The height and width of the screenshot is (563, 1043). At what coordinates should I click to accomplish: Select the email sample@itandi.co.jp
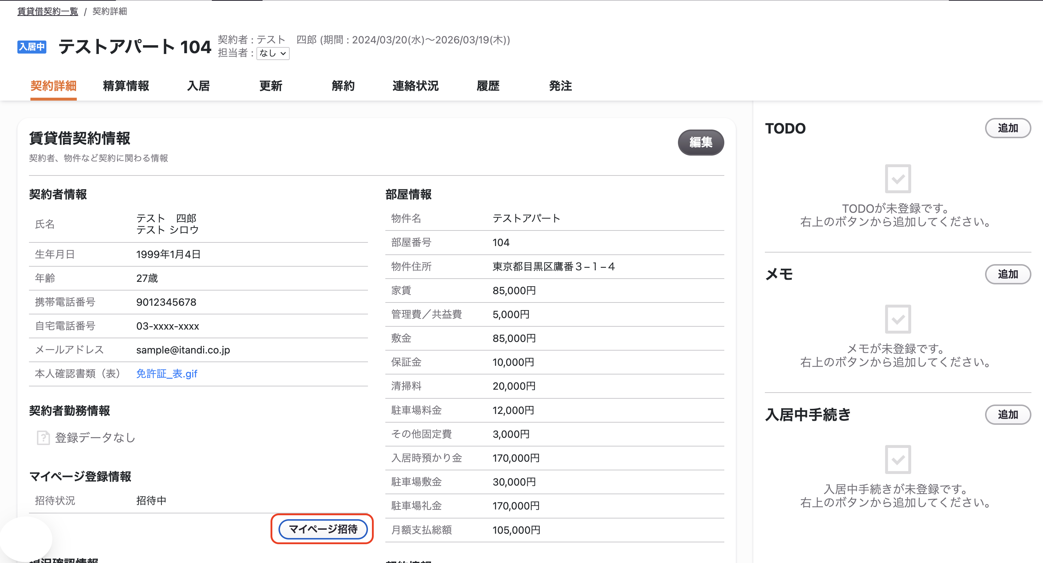click(x=183, y=350)
